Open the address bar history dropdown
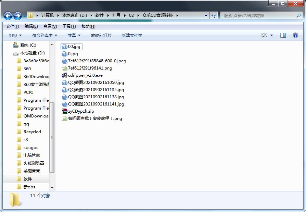This screenshot has width=306, height=212. pos(206,15)
